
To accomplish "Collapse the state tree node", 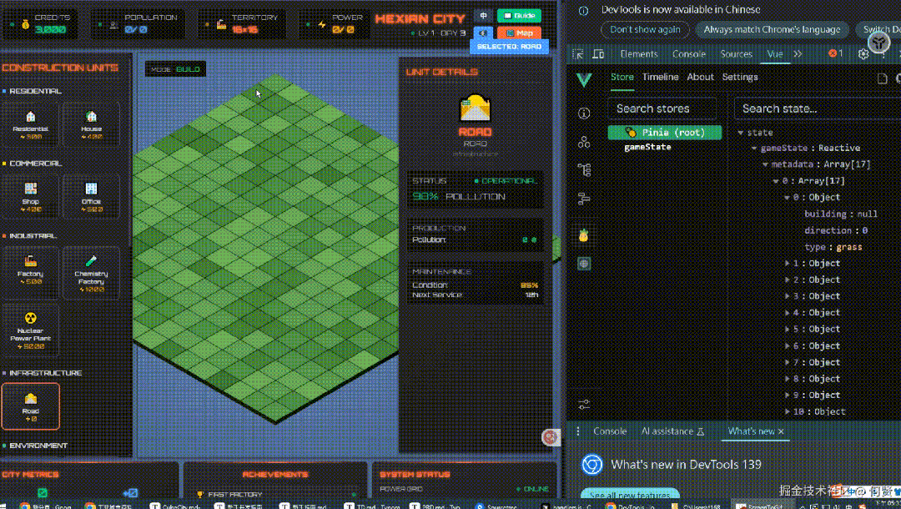I will coord(741,133).
